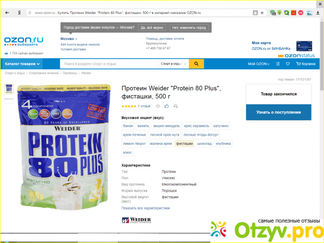Click the Узнать о поступлении button
Screen dimensions: 324x243
click(279, 112)
